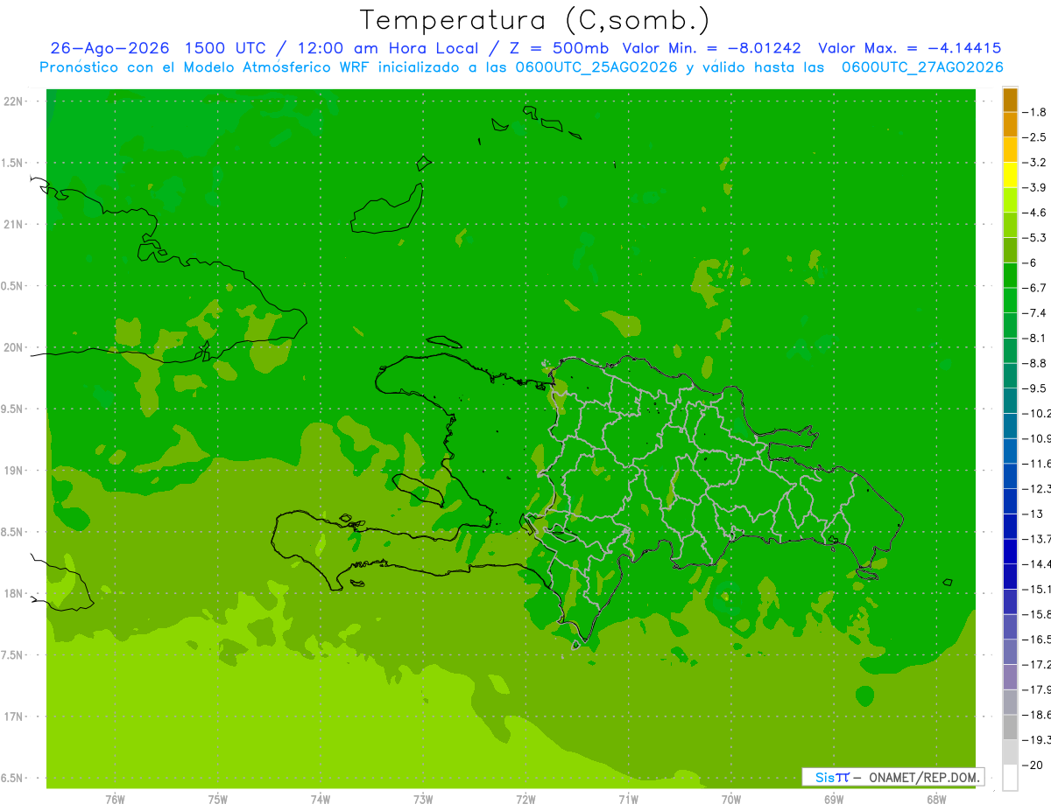Pick the lime swatch between -4.6 and -5.3
This screenshot has width=1051, height=811.
(1010, 226)
